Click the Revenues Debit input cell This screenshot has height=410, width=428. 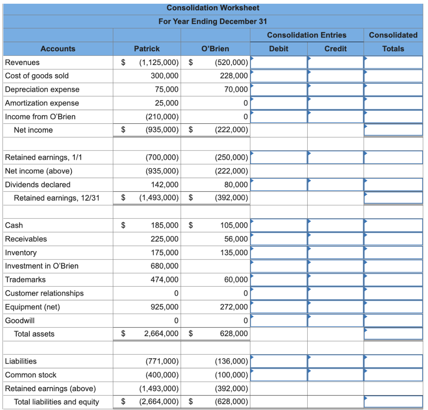click(279, 63)
